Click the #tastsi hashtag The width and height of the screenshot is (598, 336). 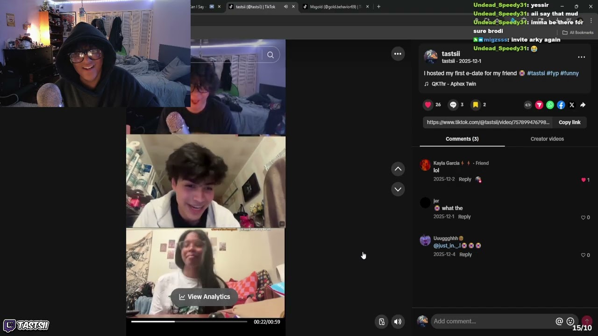[x=536, y=73]
